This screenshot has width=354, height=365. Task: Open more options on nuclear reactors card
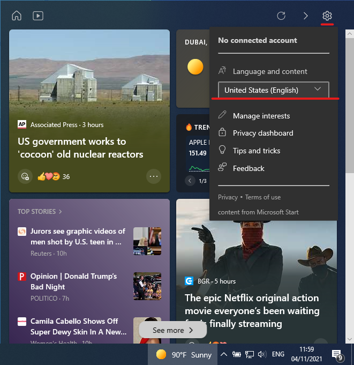154,176
